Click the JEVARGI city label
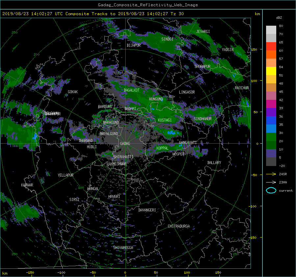This screenshot has width=296, height=277. coord(203,32)
